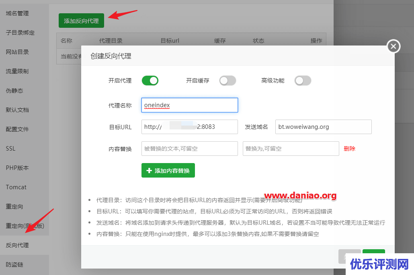Switch to SSL sidebar tab
The width and height of the screenshot is (414, 275).
point(10,148)
